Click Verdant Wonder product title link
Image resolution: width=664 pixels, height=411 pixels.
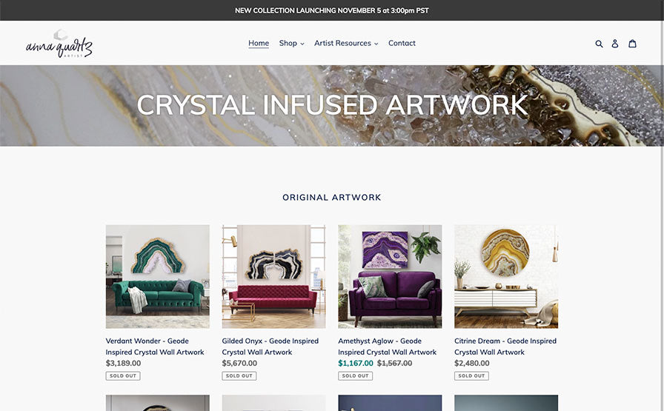tap(155, 347)
